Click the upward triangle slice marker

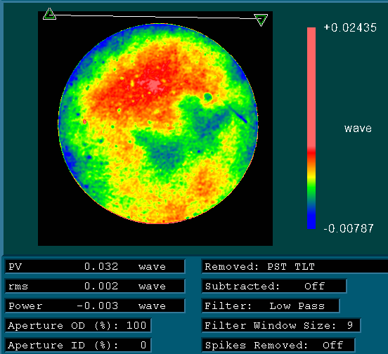pyautogui.click(x=49, y=14)
